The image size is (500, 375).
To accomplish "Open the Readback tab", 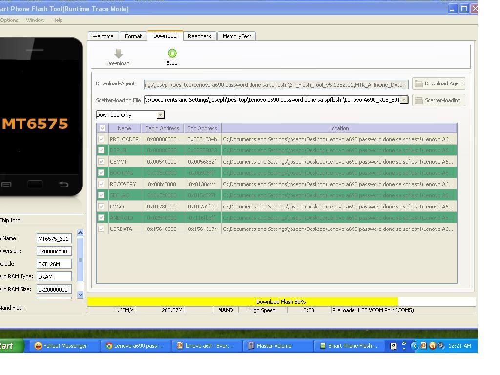I will tap(199, 36).
